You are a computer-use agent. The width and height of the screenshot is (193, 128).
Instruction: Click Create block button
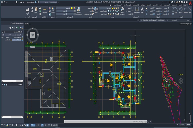point(91,8)
